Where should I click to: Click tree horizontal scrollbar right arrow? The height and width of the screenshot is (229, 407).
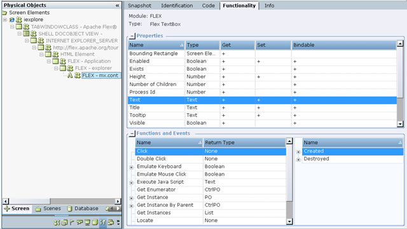coord(118,201)
